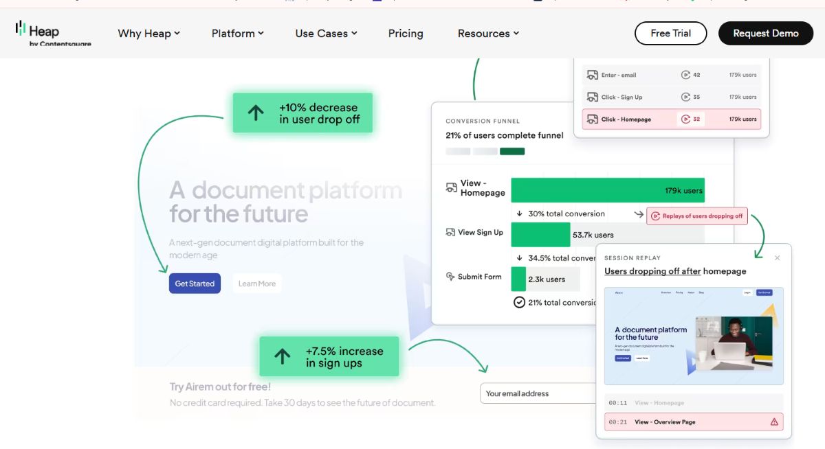Click the View Sign Up event icon
Screen dimensions: 825x449
451,232
